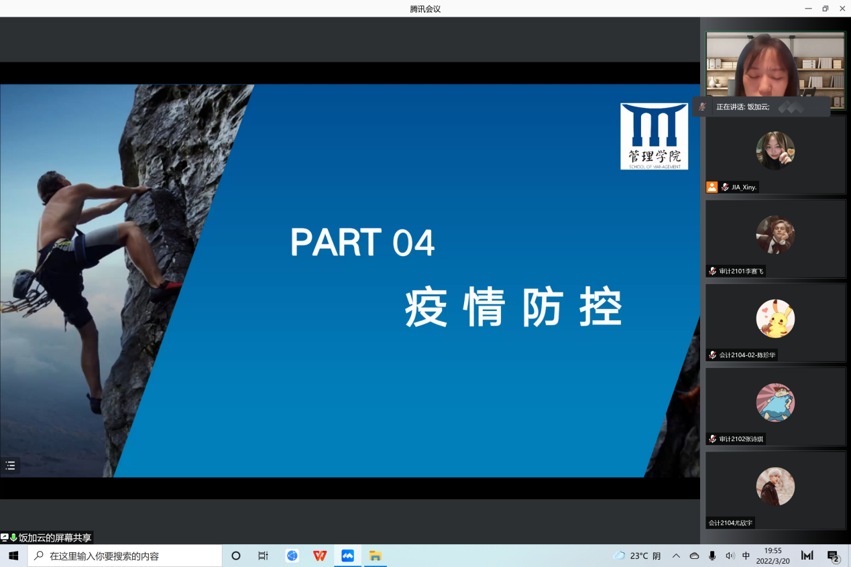The width and height of the screenshot is (851, 567).
Task: Click the OneDrive cloud tray icon
Action: click(694, 556)
